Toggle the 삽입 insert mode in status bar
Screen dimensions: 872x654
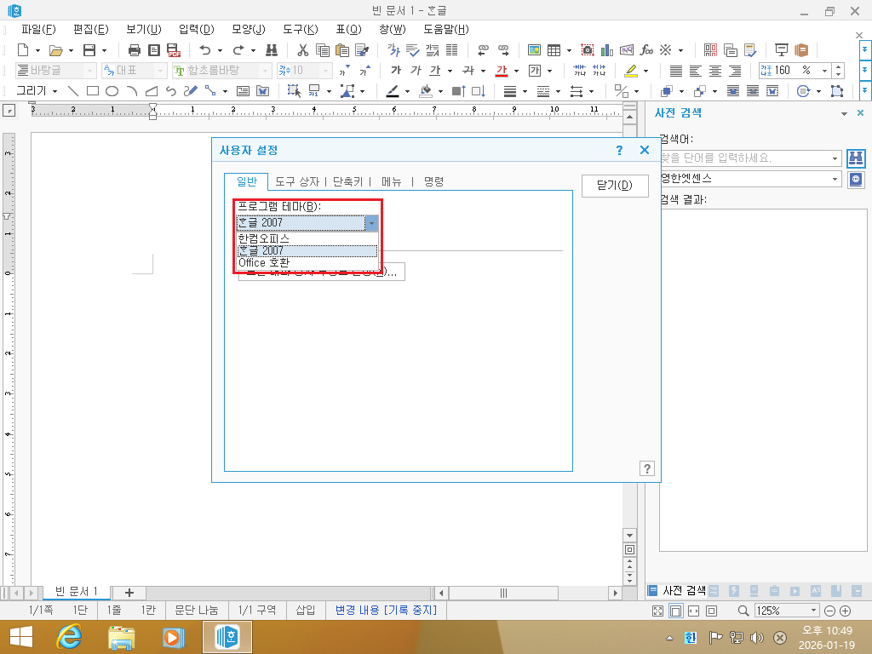click(305, 611)
